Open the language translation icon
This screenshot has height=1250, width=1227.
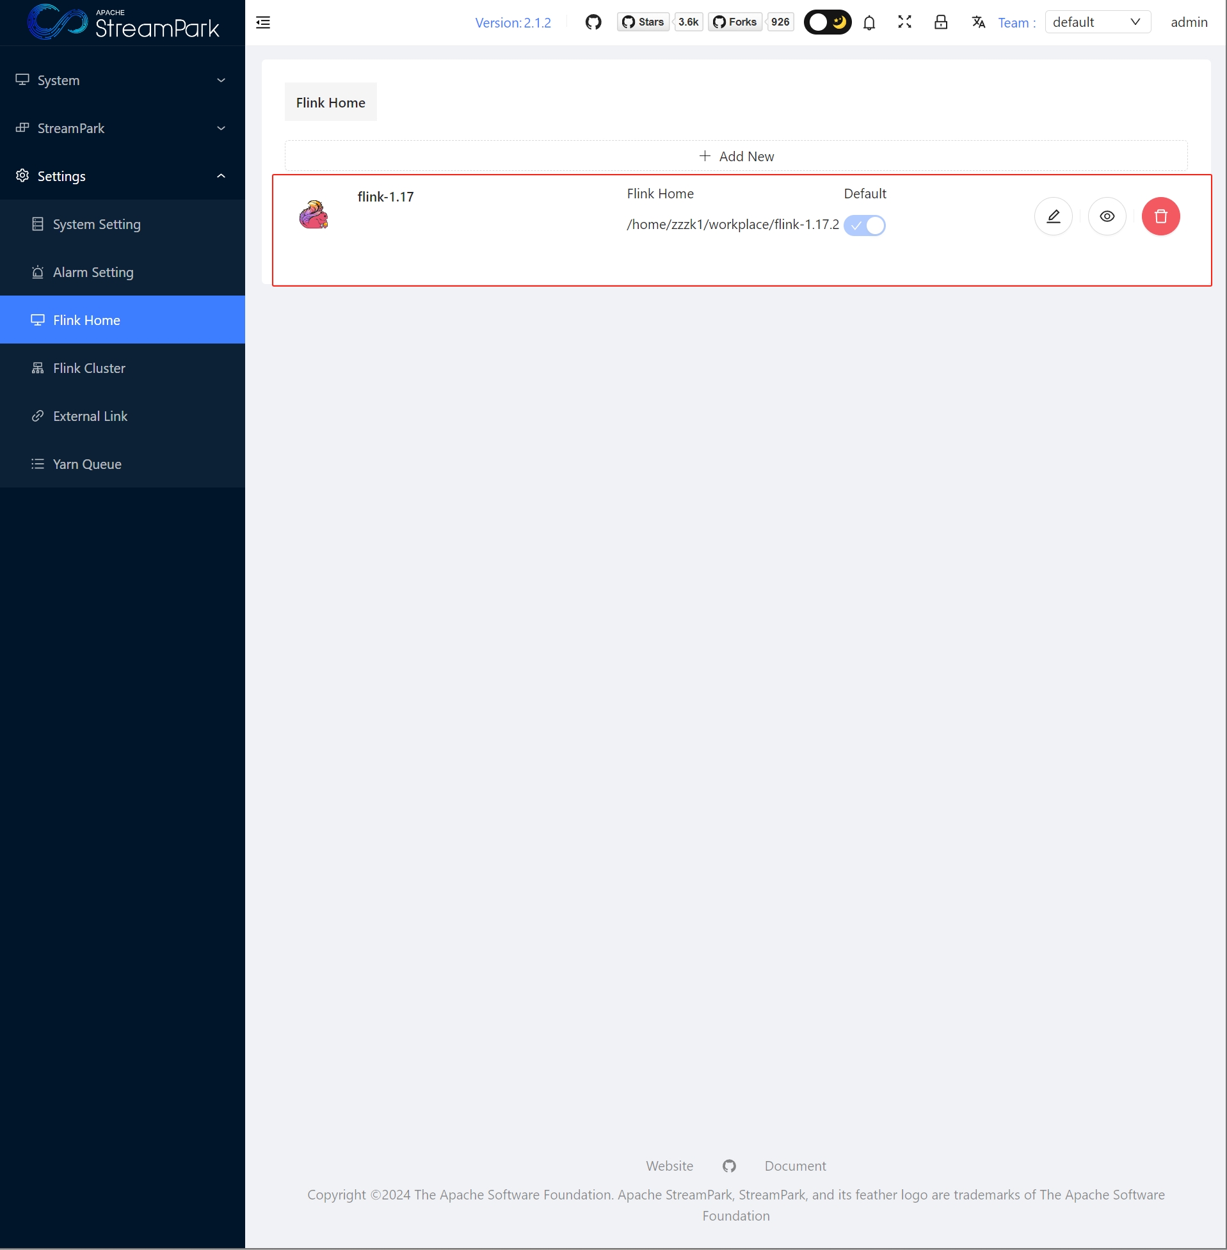[977, 22]
